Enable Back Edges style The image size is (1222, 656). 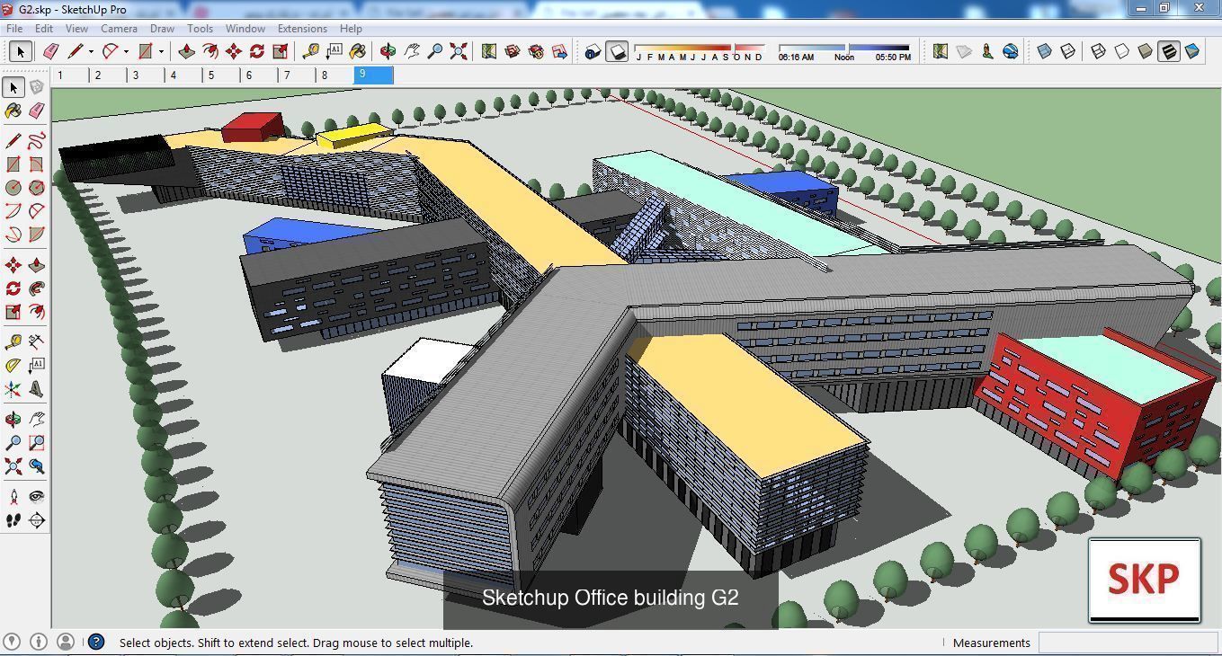1068,52
